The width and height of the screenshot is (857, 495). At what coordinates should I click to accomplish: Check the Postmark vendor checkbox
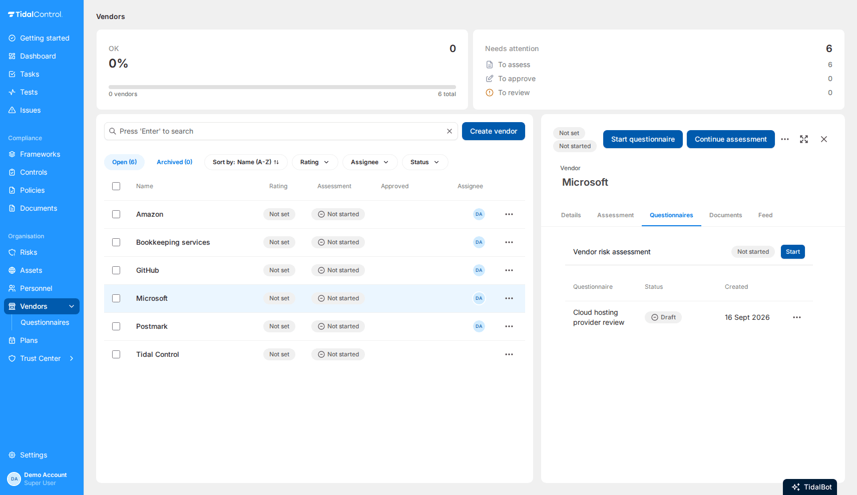[116, 326]
